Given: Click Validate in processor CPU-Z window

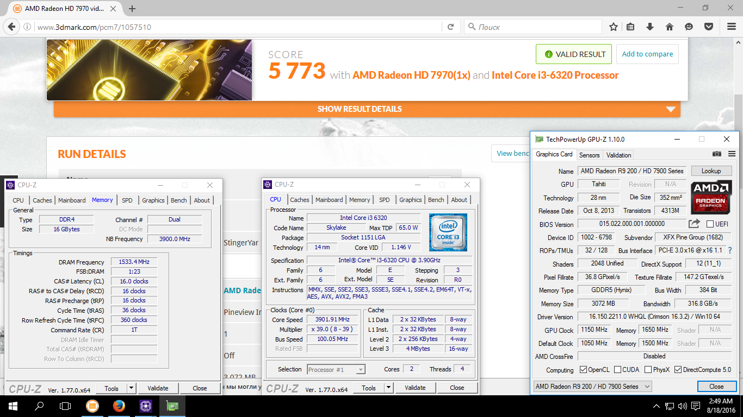Looking at the screenshot, I should tap(415, 388).
